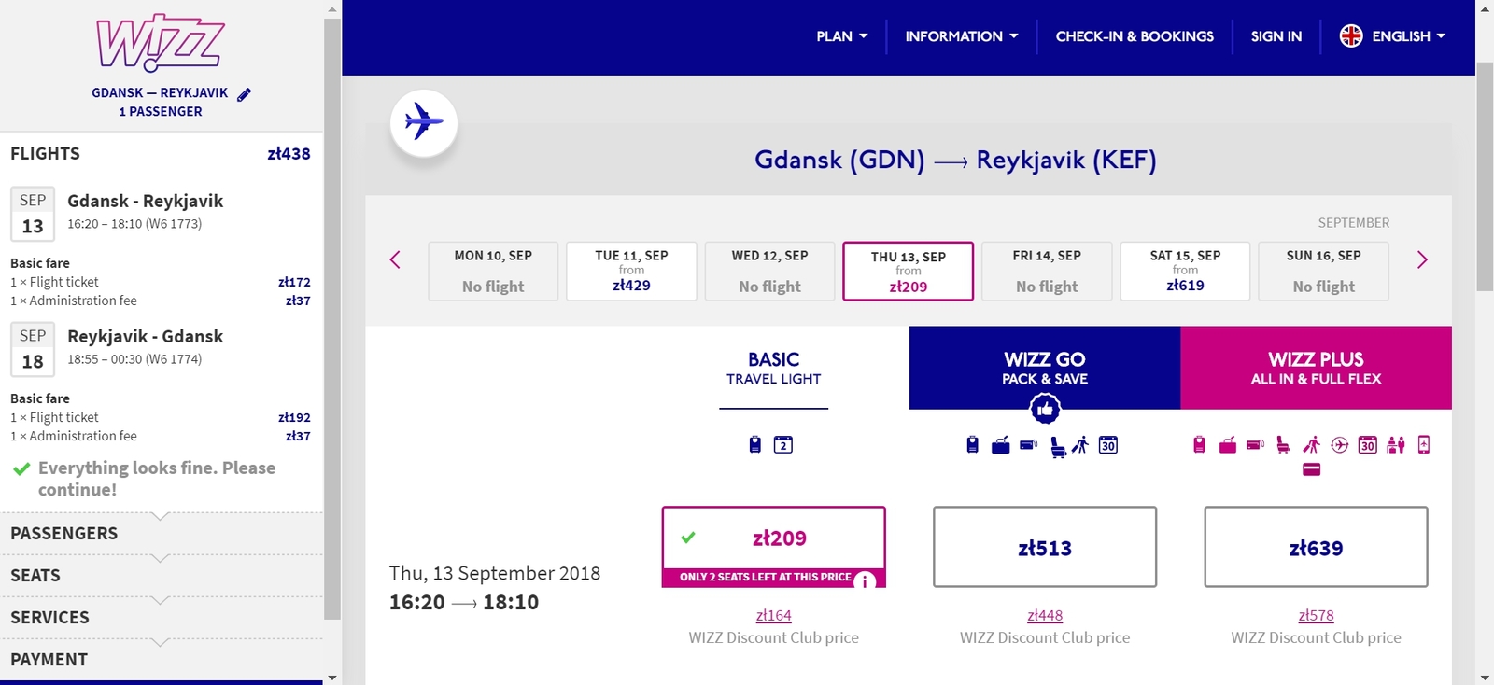The width and height of the screenshot is (1494, 685).
Task: Open the INFORMATION dropdown menu
Action: click(x=962, y=36)
